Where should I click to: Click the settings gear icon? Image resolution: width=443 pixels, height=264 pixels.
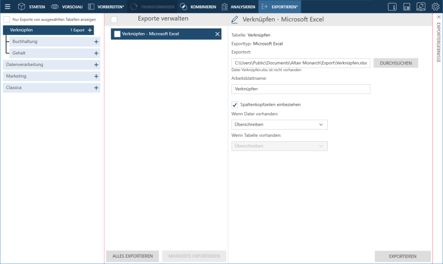point(435,7)
